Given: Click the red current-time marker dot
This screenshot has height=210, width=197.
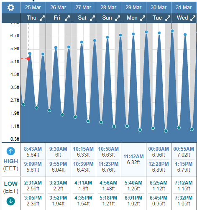Looking at the screenshot, I should click(x=28, y=59).
